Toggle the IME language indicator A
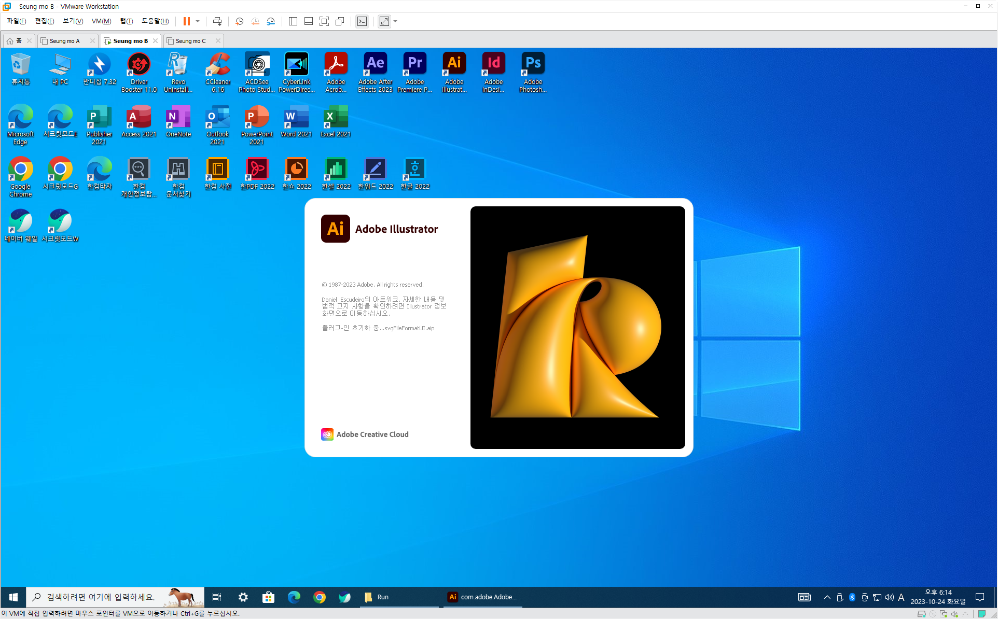Image resolution: width=998 pixels, height=619 pixels. coord(901,597)
